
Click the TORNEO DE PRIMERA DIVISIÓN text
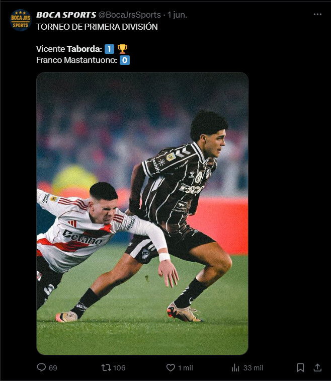[97, 27]
